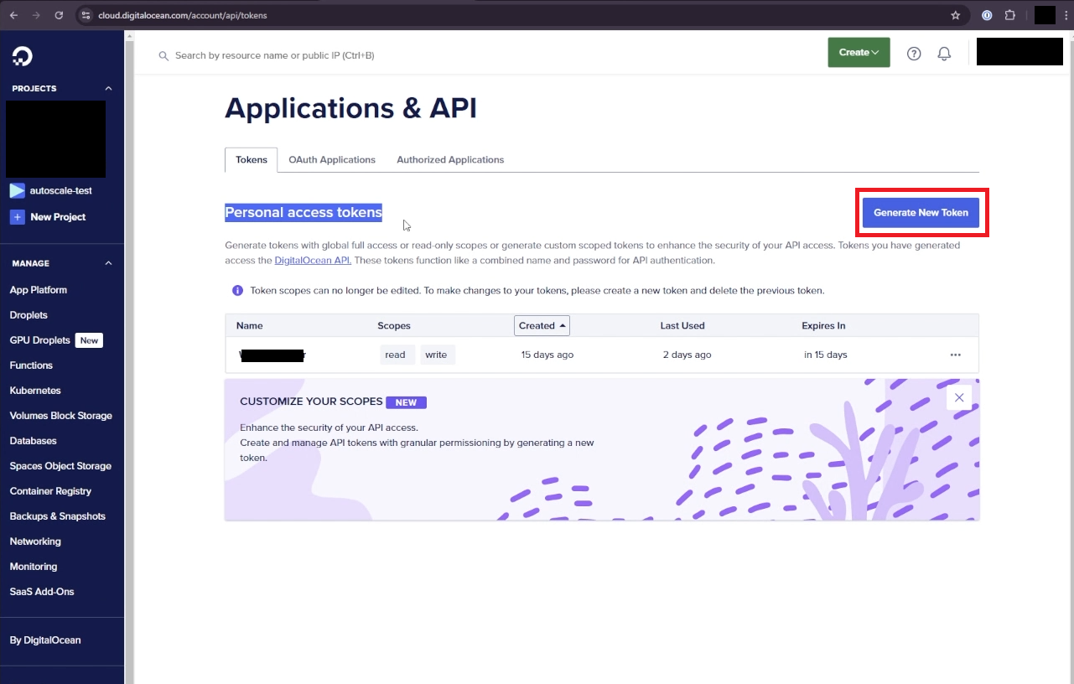This screenshot has width=1074, height=684.
Task: Open notifications via the bell icon
Action: tap(944, 53)
